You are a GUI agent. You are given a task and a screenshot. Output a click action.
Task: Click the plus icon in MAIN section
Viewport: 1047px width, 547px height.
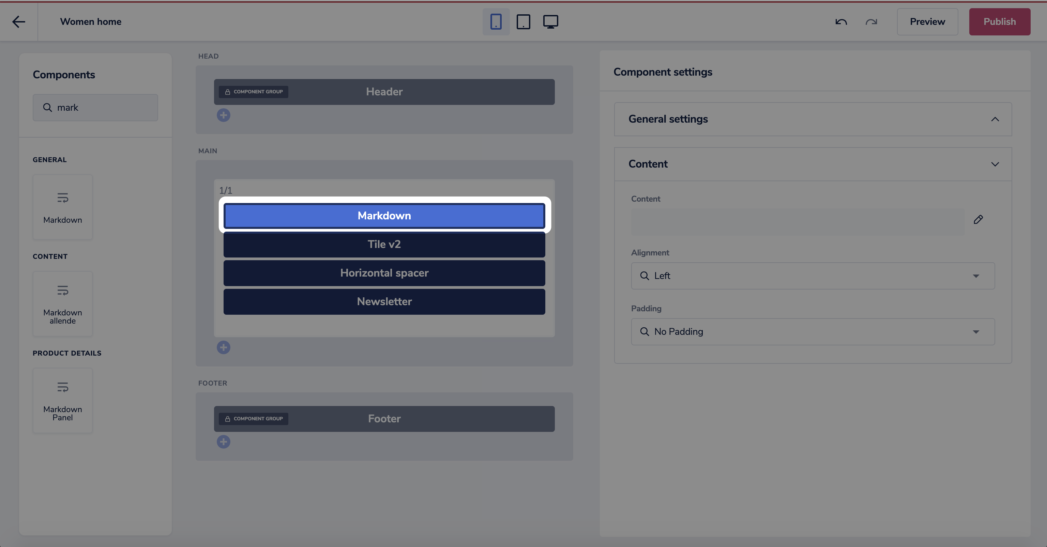pyautogui.click(x=224, y=347)
